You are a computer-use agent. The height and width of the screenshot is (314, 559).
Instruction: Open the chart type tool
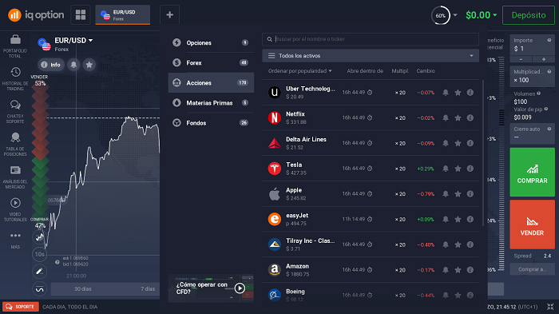pyautogui.click(x=40, y=237)
